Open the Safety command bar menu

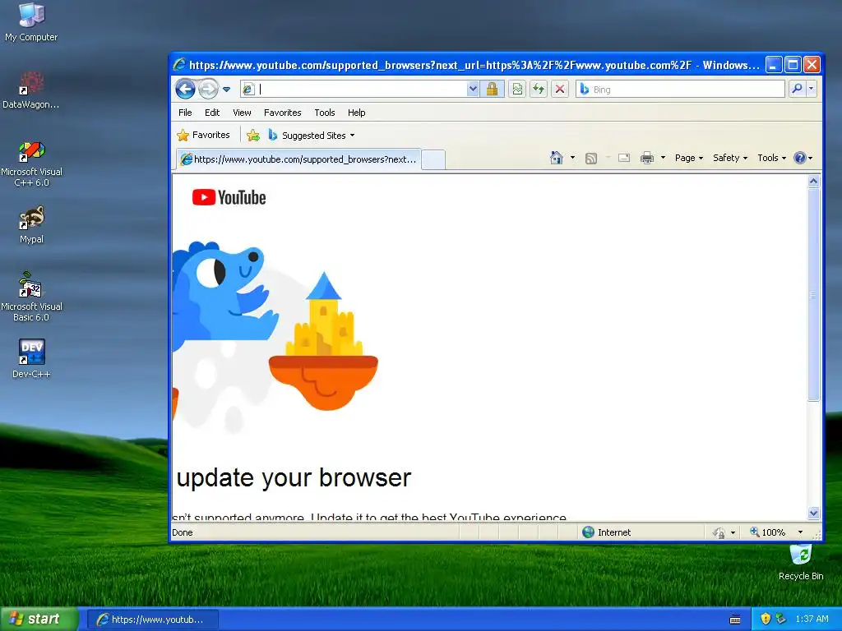click(730, 158)
